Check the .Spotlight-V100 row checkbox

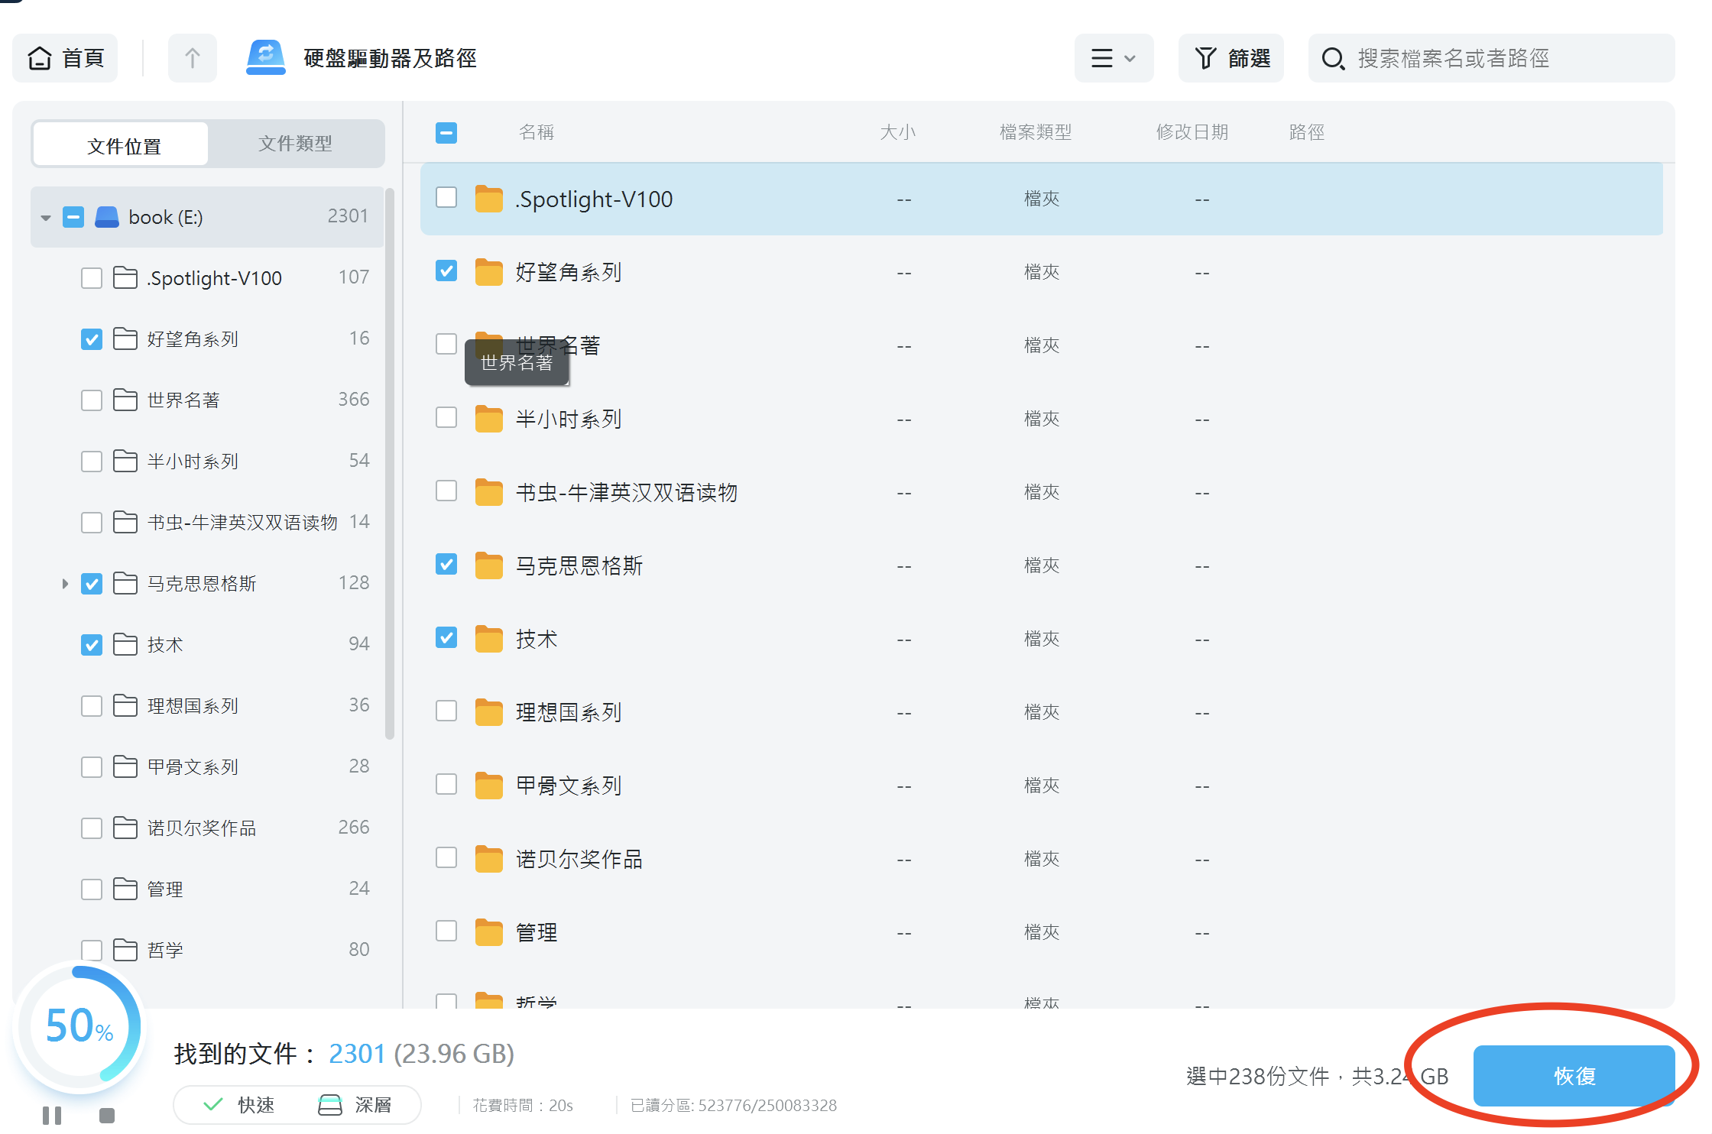[x=446, y=198]
